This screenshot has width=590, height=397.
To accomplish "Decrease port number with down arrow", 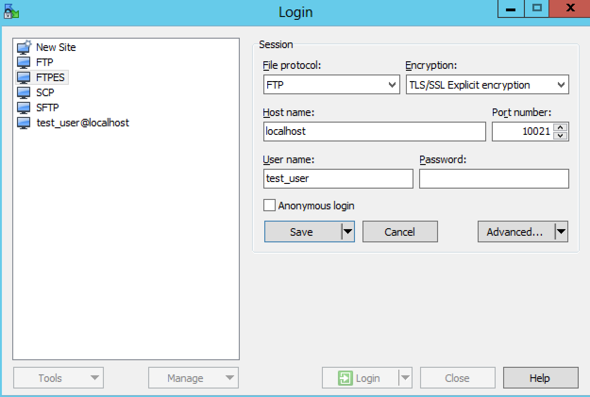I will 560,136.
